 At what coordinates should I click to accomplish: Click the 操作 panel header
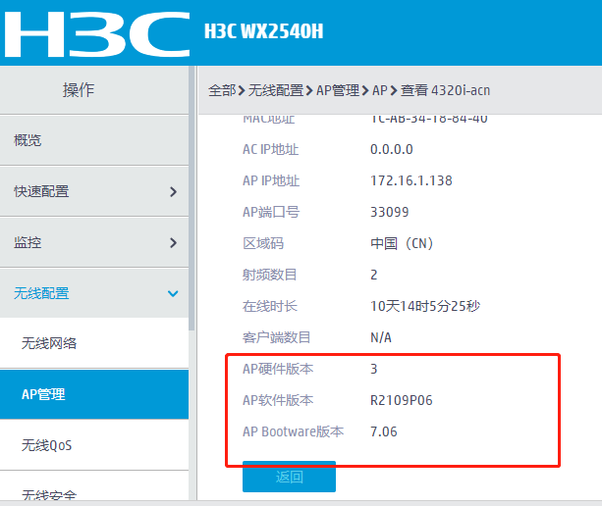pyautogui.click(x=94, y=90)
